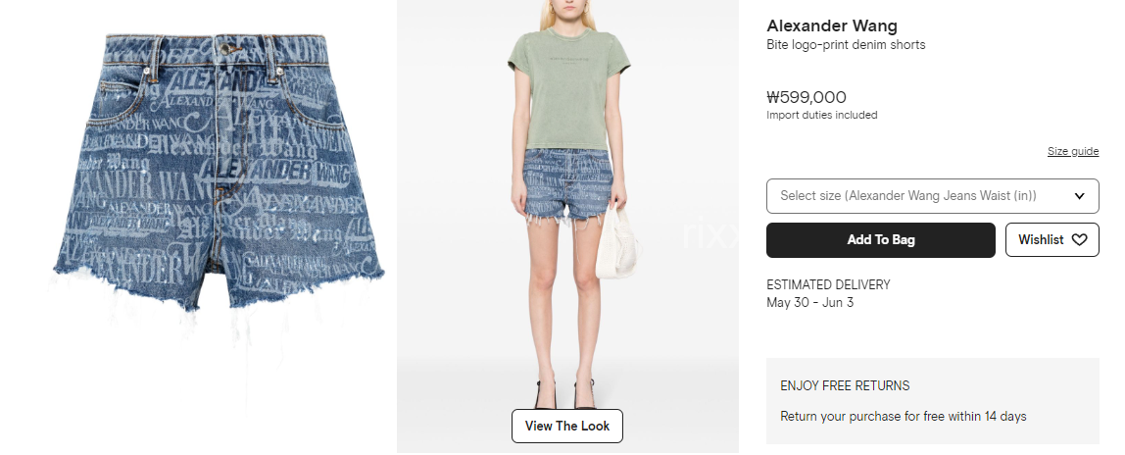Click the Wishlist button label
The image size is (1125, 455).
coord(1041,239)
